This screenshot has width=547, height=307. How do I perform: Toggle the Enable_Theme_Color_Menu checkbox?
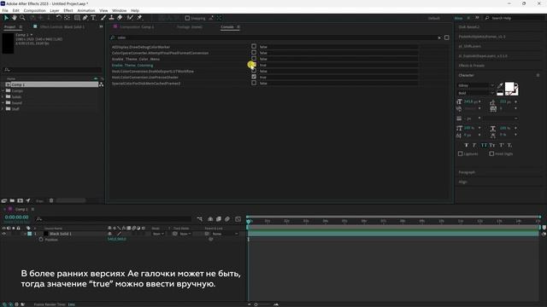(254, 59)
